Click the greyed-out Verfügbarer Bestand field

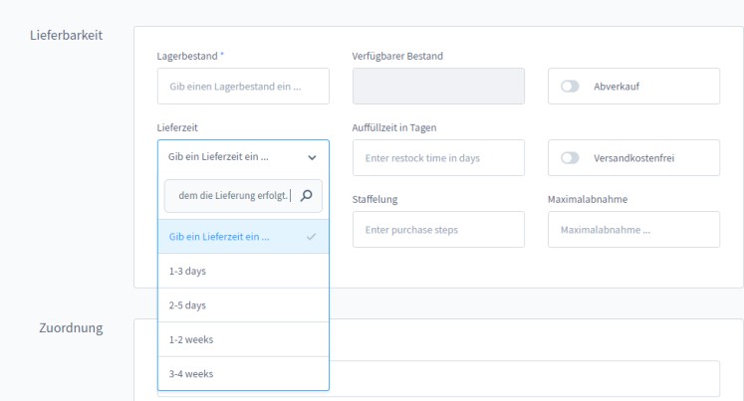coord(438,87)
